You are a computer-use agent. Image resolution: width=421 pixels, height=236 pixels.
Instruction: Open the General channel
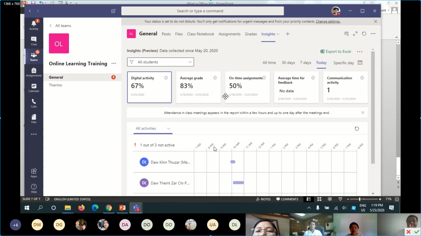point(82,77)
